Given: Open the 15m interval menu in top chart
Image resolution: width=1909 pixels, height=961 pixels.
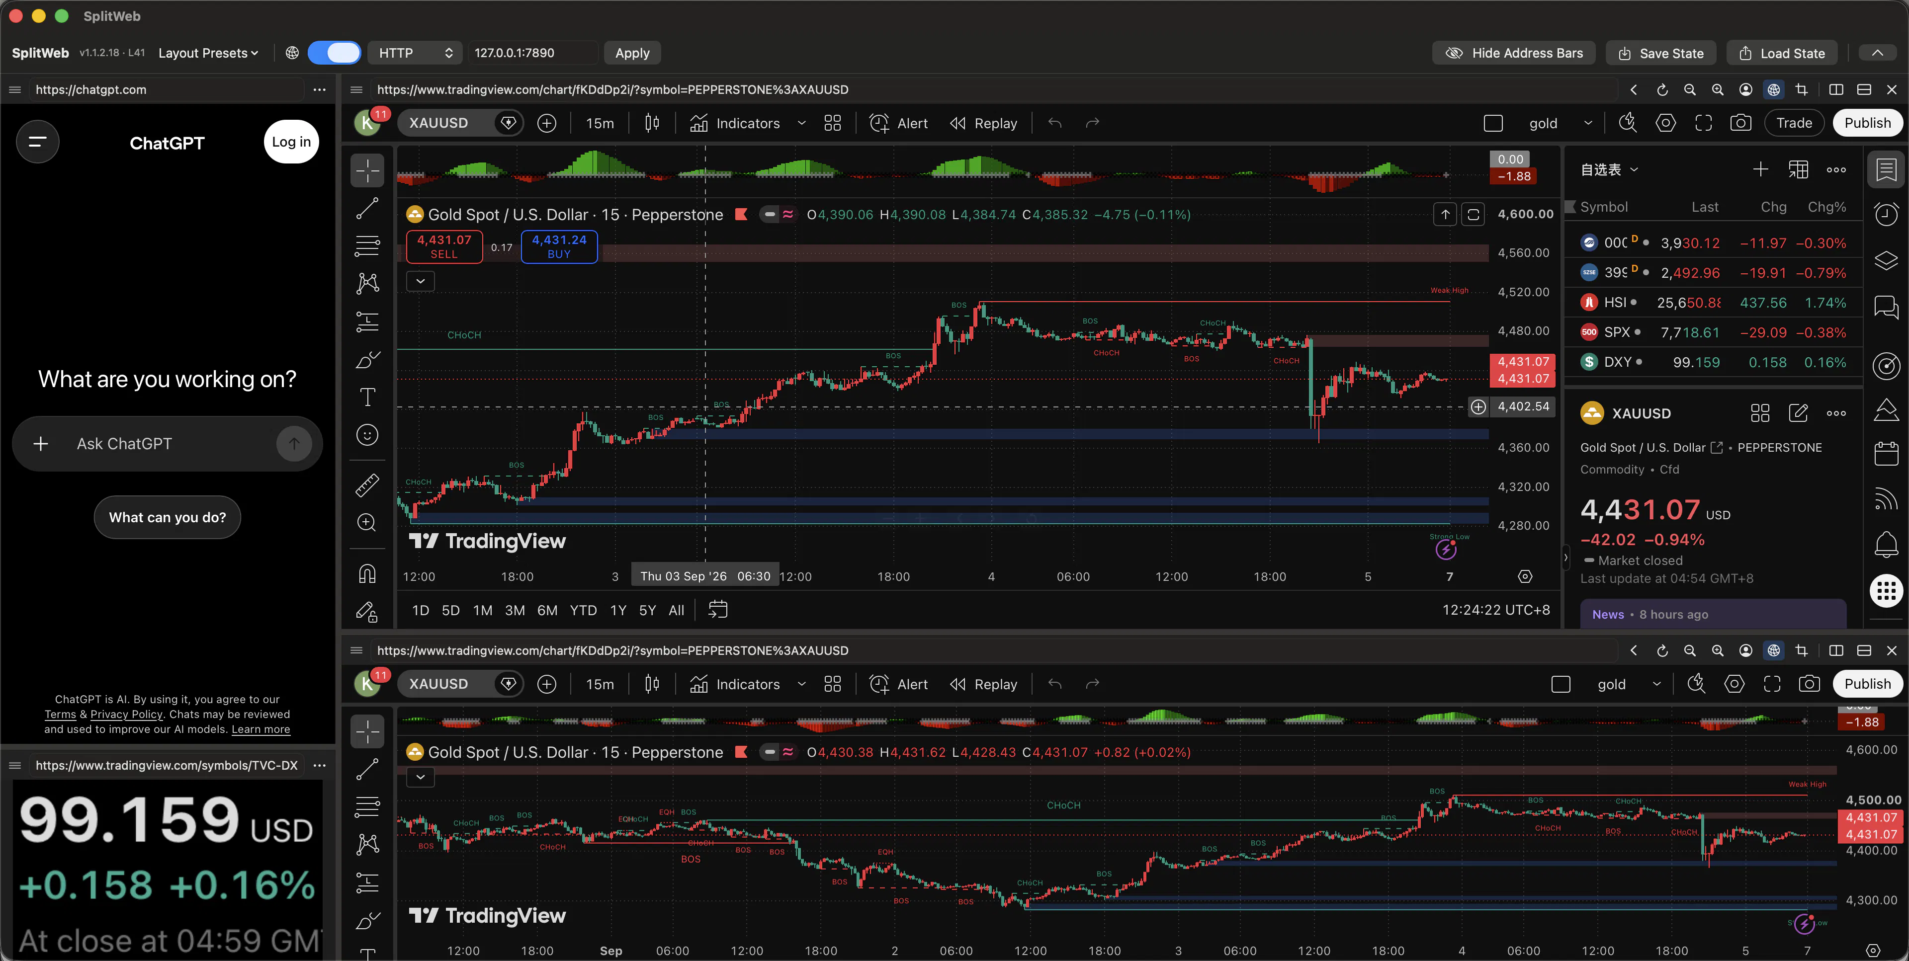Looking at the screenshot, I should (600, 123).
